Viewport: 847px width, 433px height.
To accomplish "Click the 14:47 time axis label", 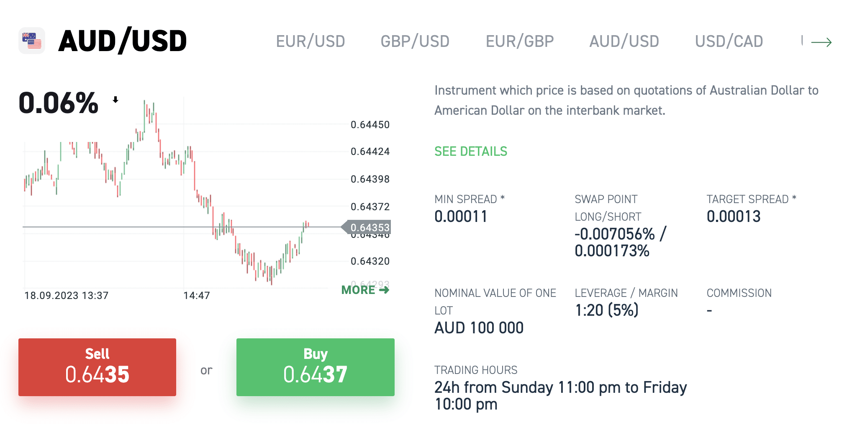I will point(196,296).
